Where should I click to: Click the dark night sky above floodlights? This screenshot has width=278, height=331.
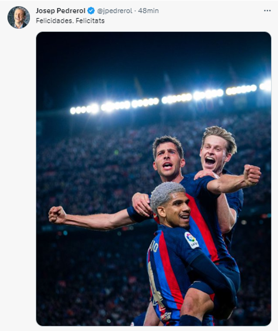click(144, 61)
